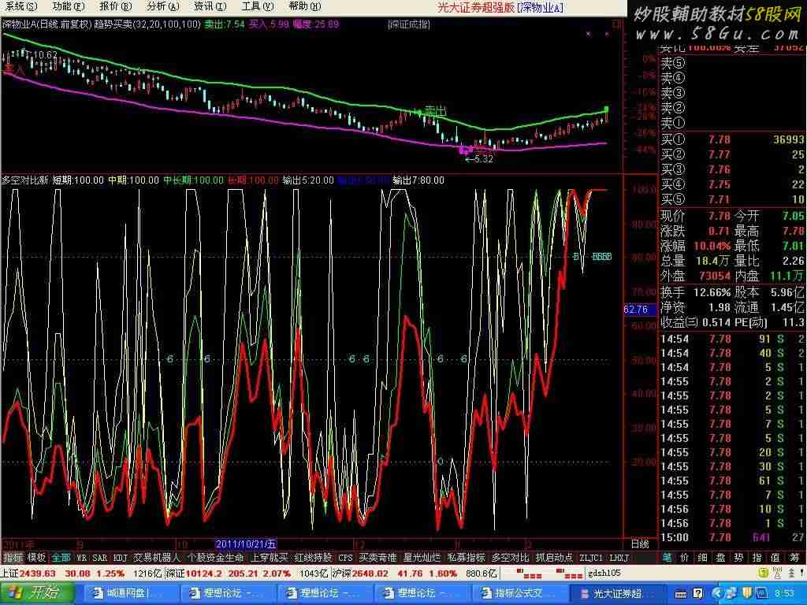Apply the 红线持股 indicator
This screenshot has width=807, height=605.
coord(313,557)
